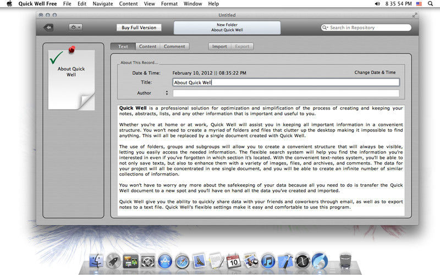
Task: Switch to the Text tab
Action: tap(123, 47)
